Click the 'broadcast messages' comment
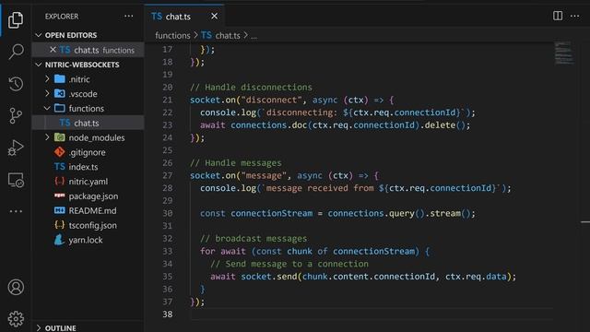Screen dimensions: 590x332 pos(254,239)
